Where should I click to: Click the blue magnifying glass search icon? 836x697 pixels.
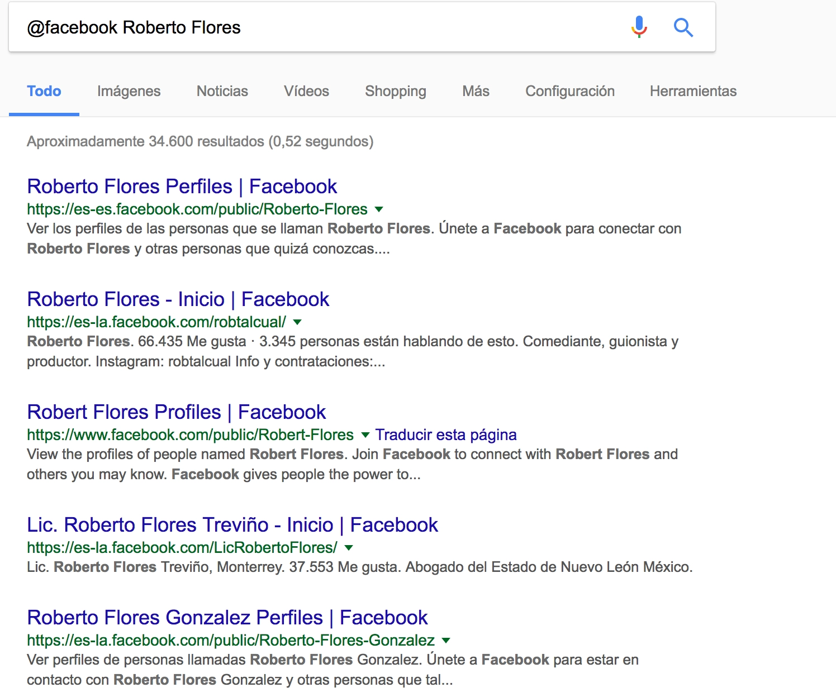click(683, 27)
